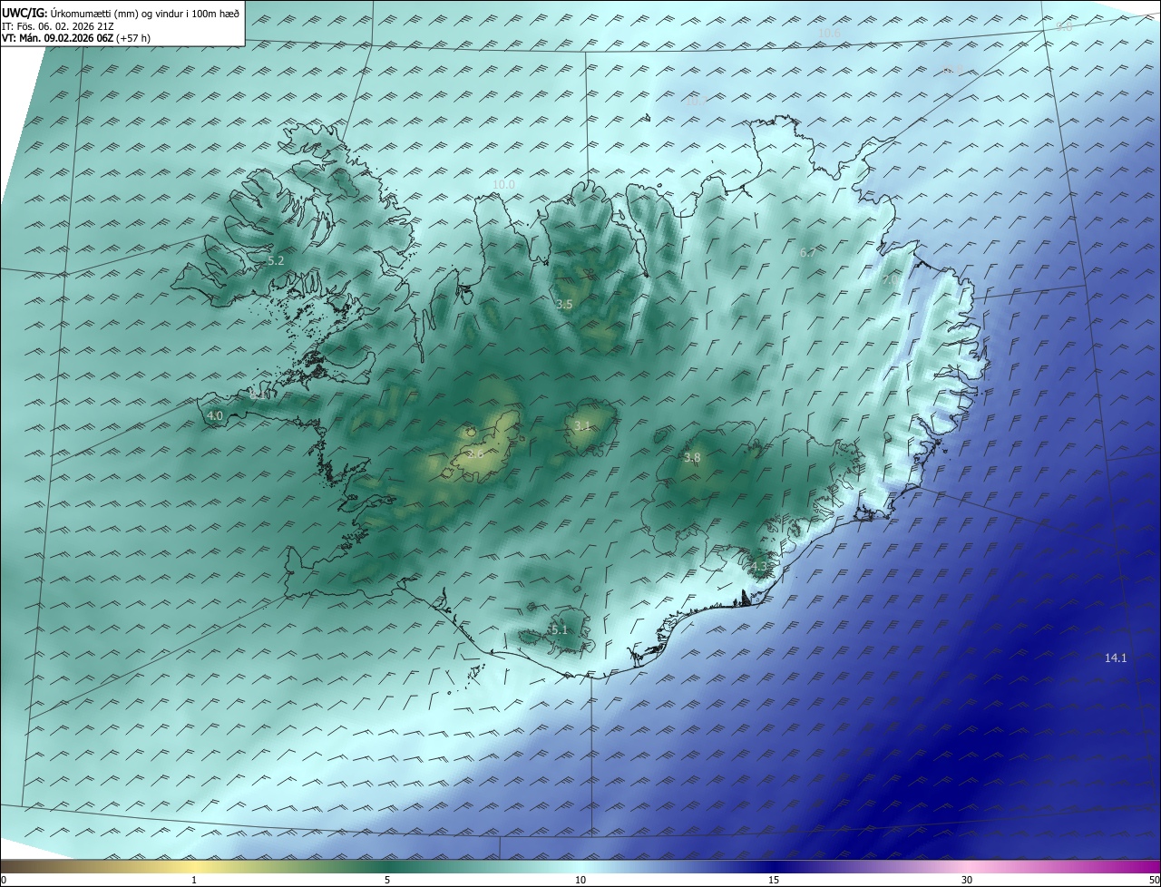Click the colour scale tick label 30
This screenshot has width=1161, height=887.
coord(967,880)
